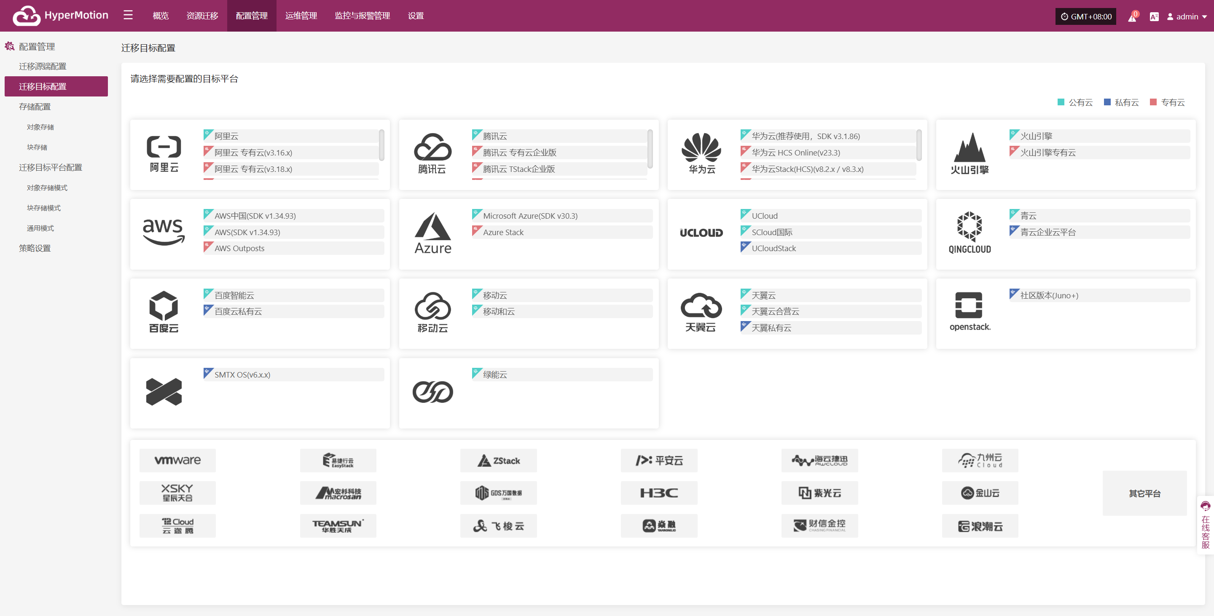Toggle the hamburger menu icon
The height and width of the screenshot is (616, 1214).
128,16
